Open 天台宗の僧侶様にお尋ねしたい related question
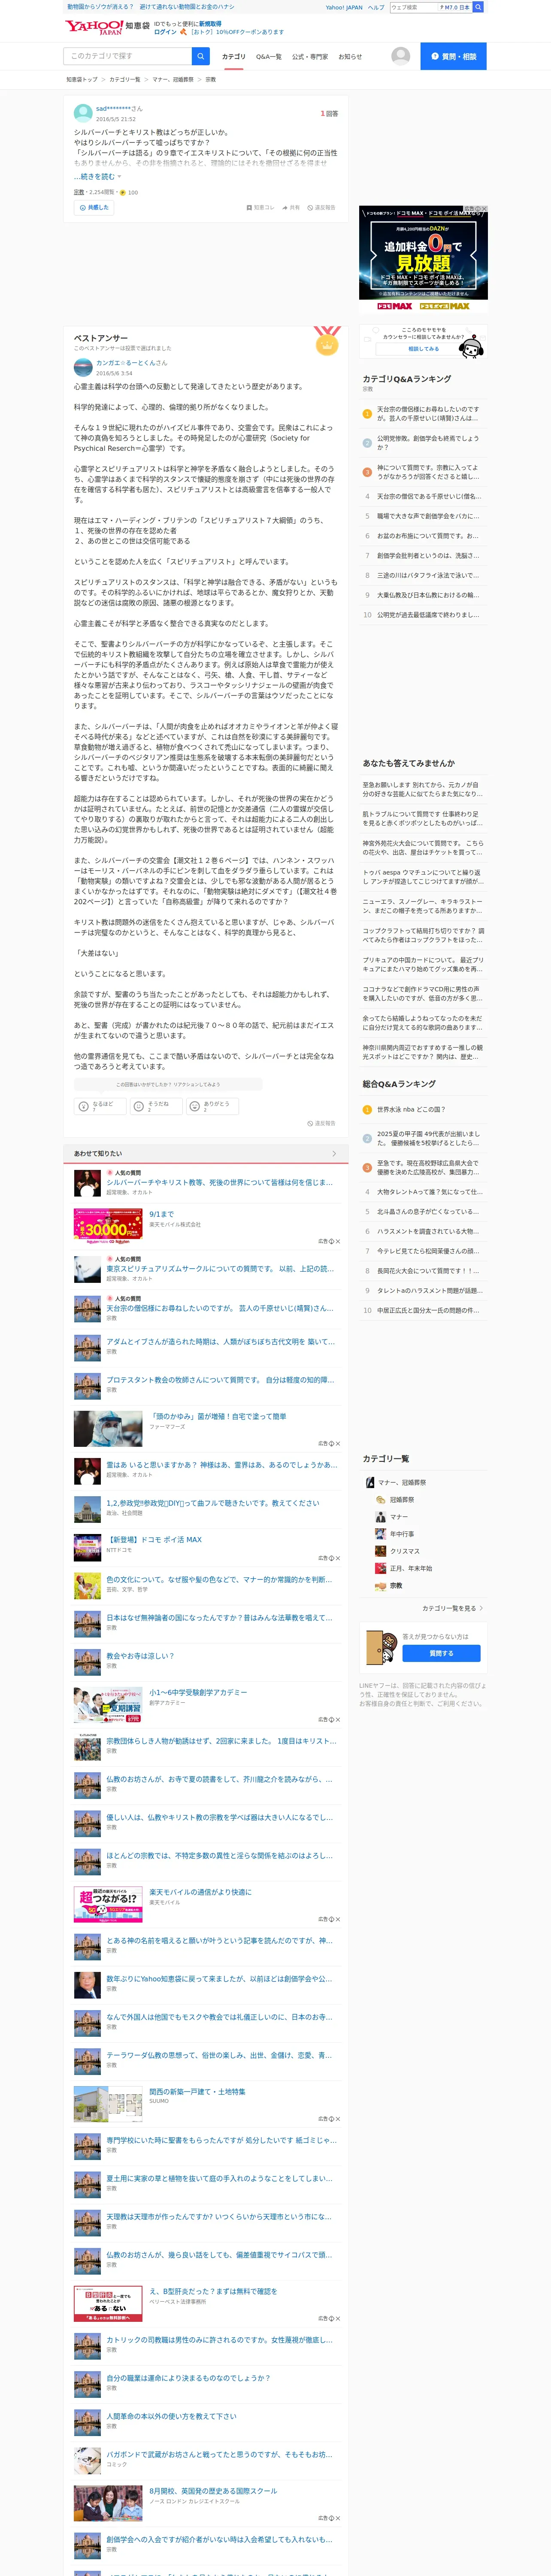Screen dimensions: 551x2576 [x=220, y=1308]
